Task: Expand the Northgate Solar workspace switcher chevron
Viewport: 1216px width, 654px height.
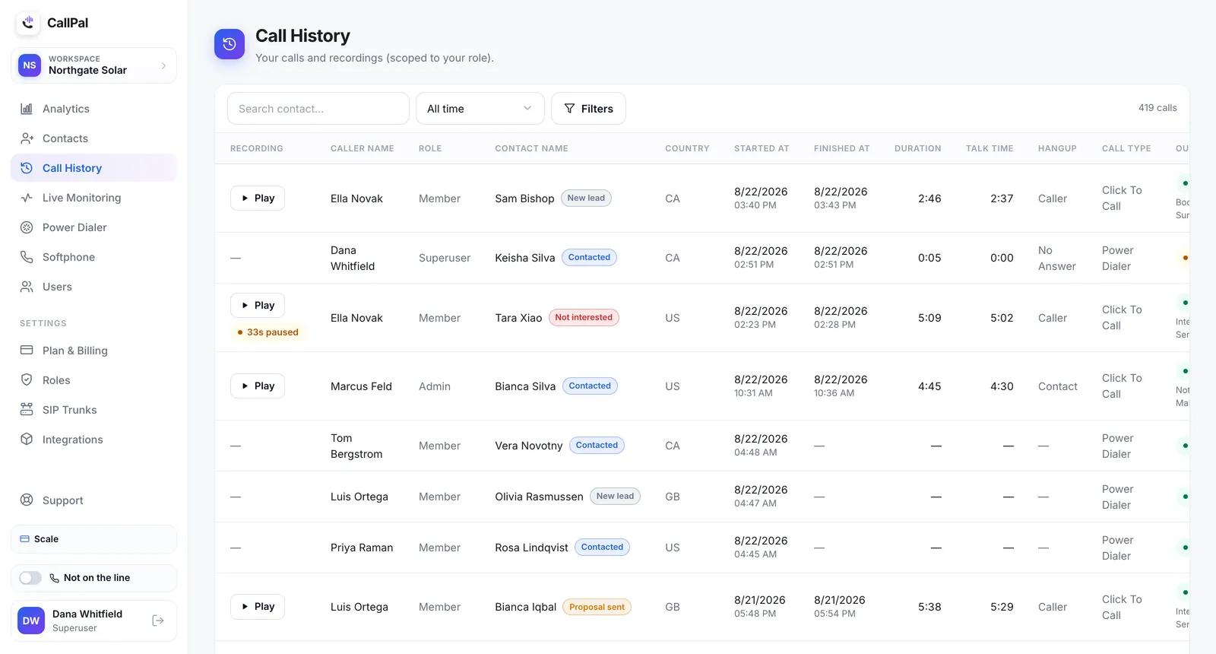Action: (x=163, y=65)
